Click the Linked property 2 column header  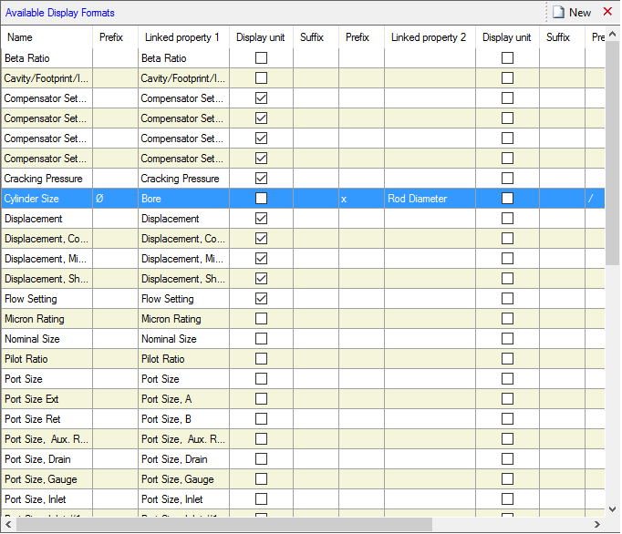tap(429, 37)
